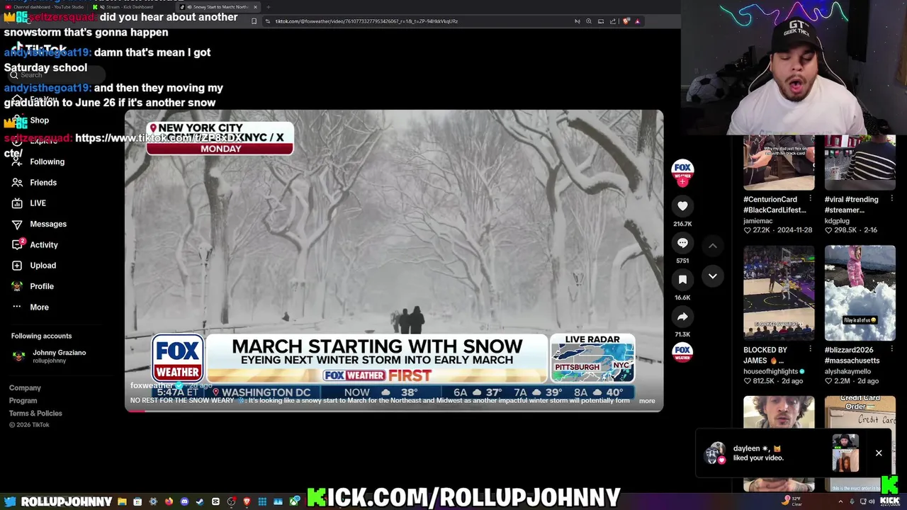Follow Fox Weather via the red plus badge
The height and width of the screenshot is (510, 907).
click(x=682, y=182)
